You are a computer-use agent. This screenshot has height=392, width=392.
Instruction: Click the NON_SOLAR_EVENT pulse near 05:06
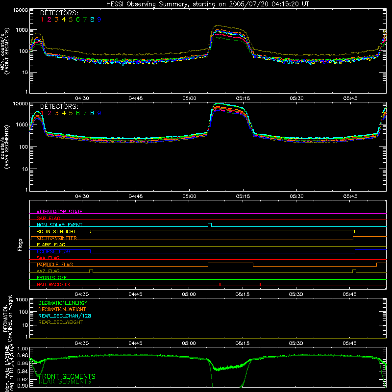(210, 225)
